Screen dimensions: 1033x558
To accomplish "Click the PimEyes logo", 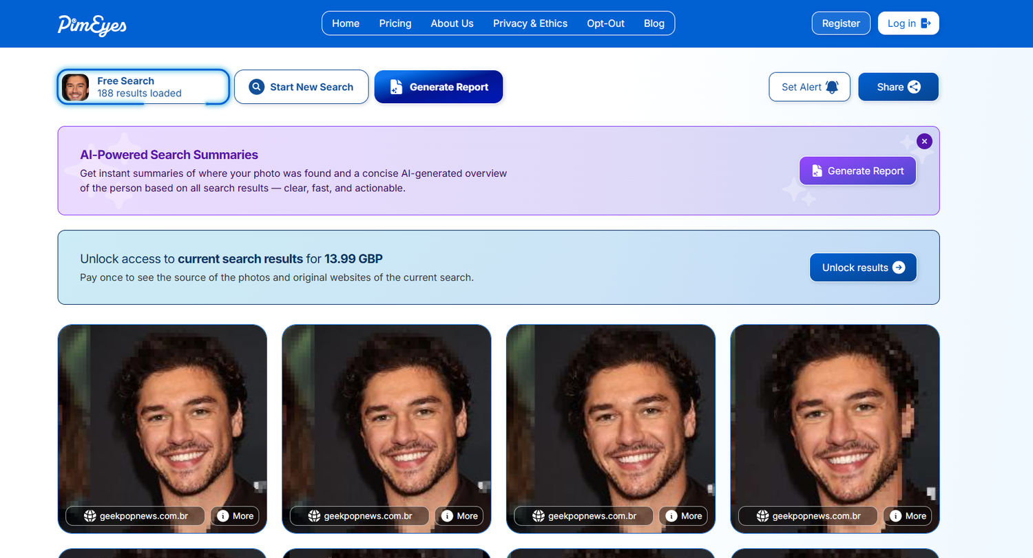I will coord(92,24).
